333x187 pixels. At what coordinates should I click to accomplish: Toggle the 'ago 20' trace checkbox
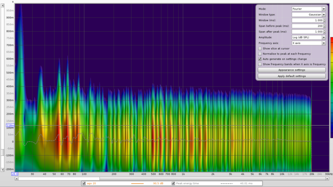(84, 183)
